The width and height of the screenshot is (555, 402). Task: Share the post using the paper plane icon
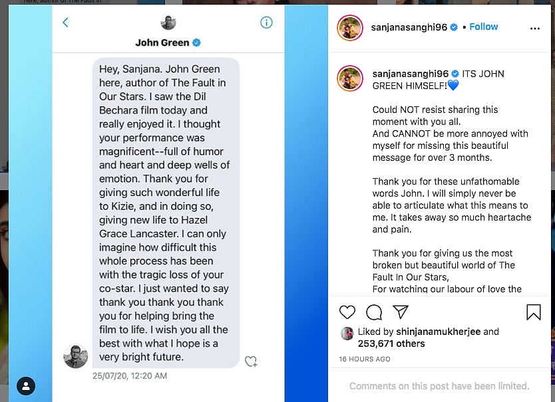[400, 312]
